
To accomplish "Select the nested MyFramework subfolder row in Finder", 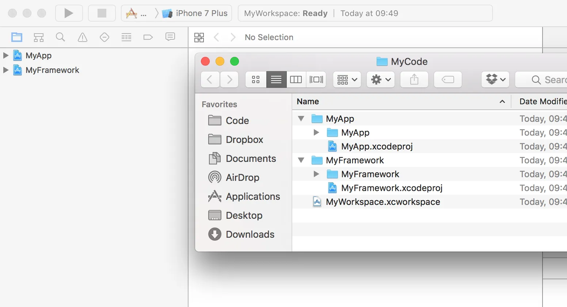I will 430,174.
